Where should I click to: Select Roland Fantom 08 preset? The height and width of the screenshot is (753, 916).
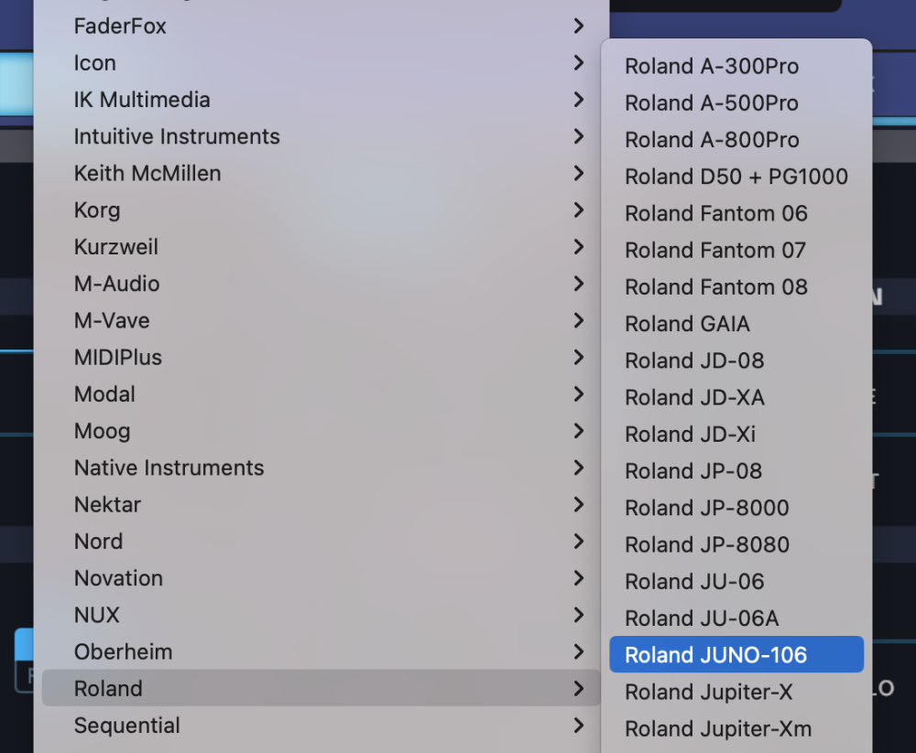tap(715, 287)
